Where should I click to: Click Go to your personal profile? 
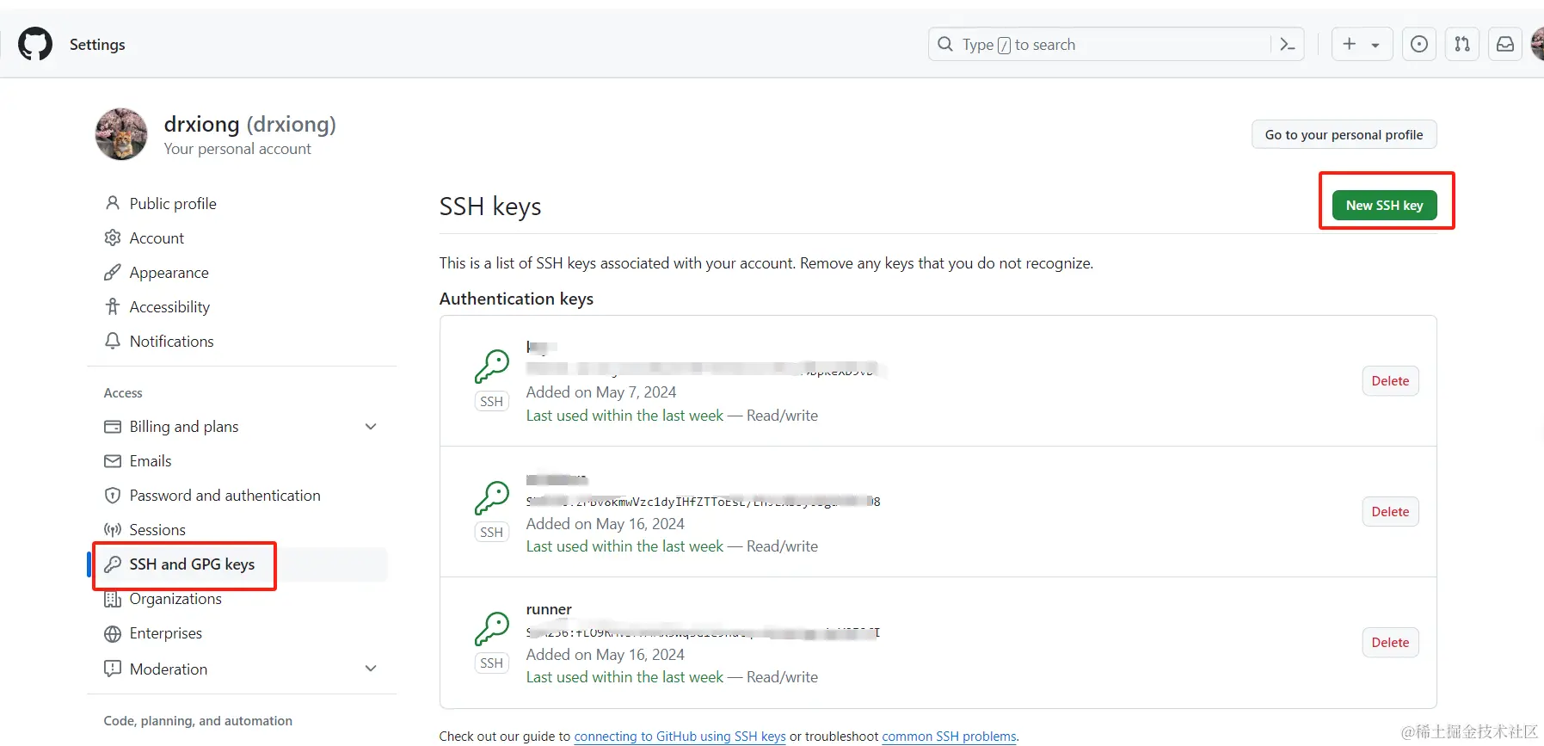tap(1344, 135)
